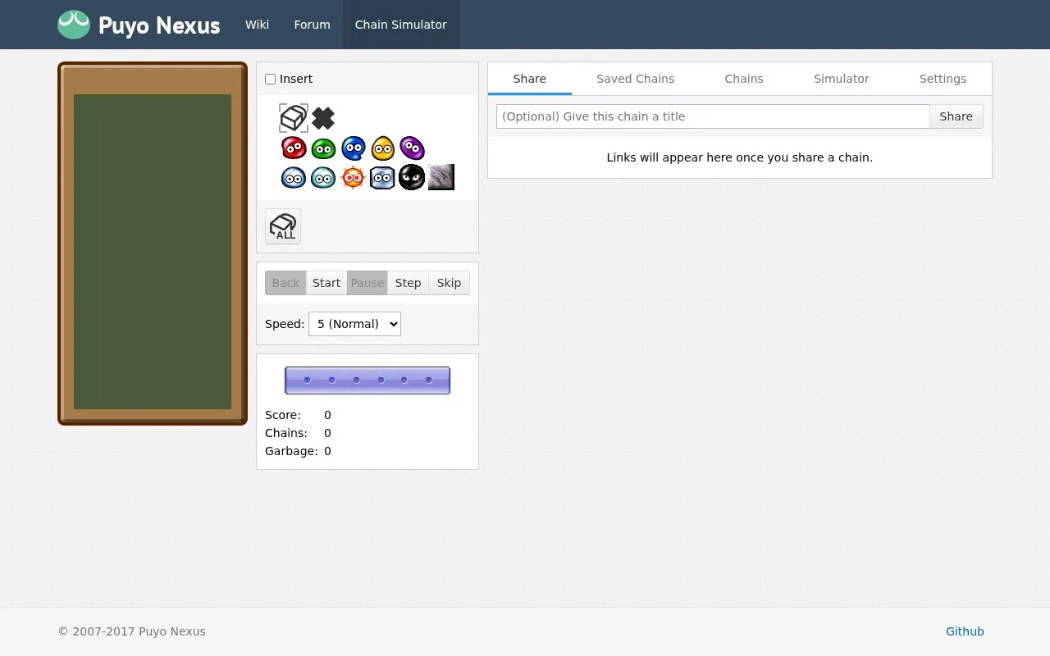Pick the black angry-eyed puyo
Image resolution: width=1050 pixels, height=656 pixels.
(412, 177)
